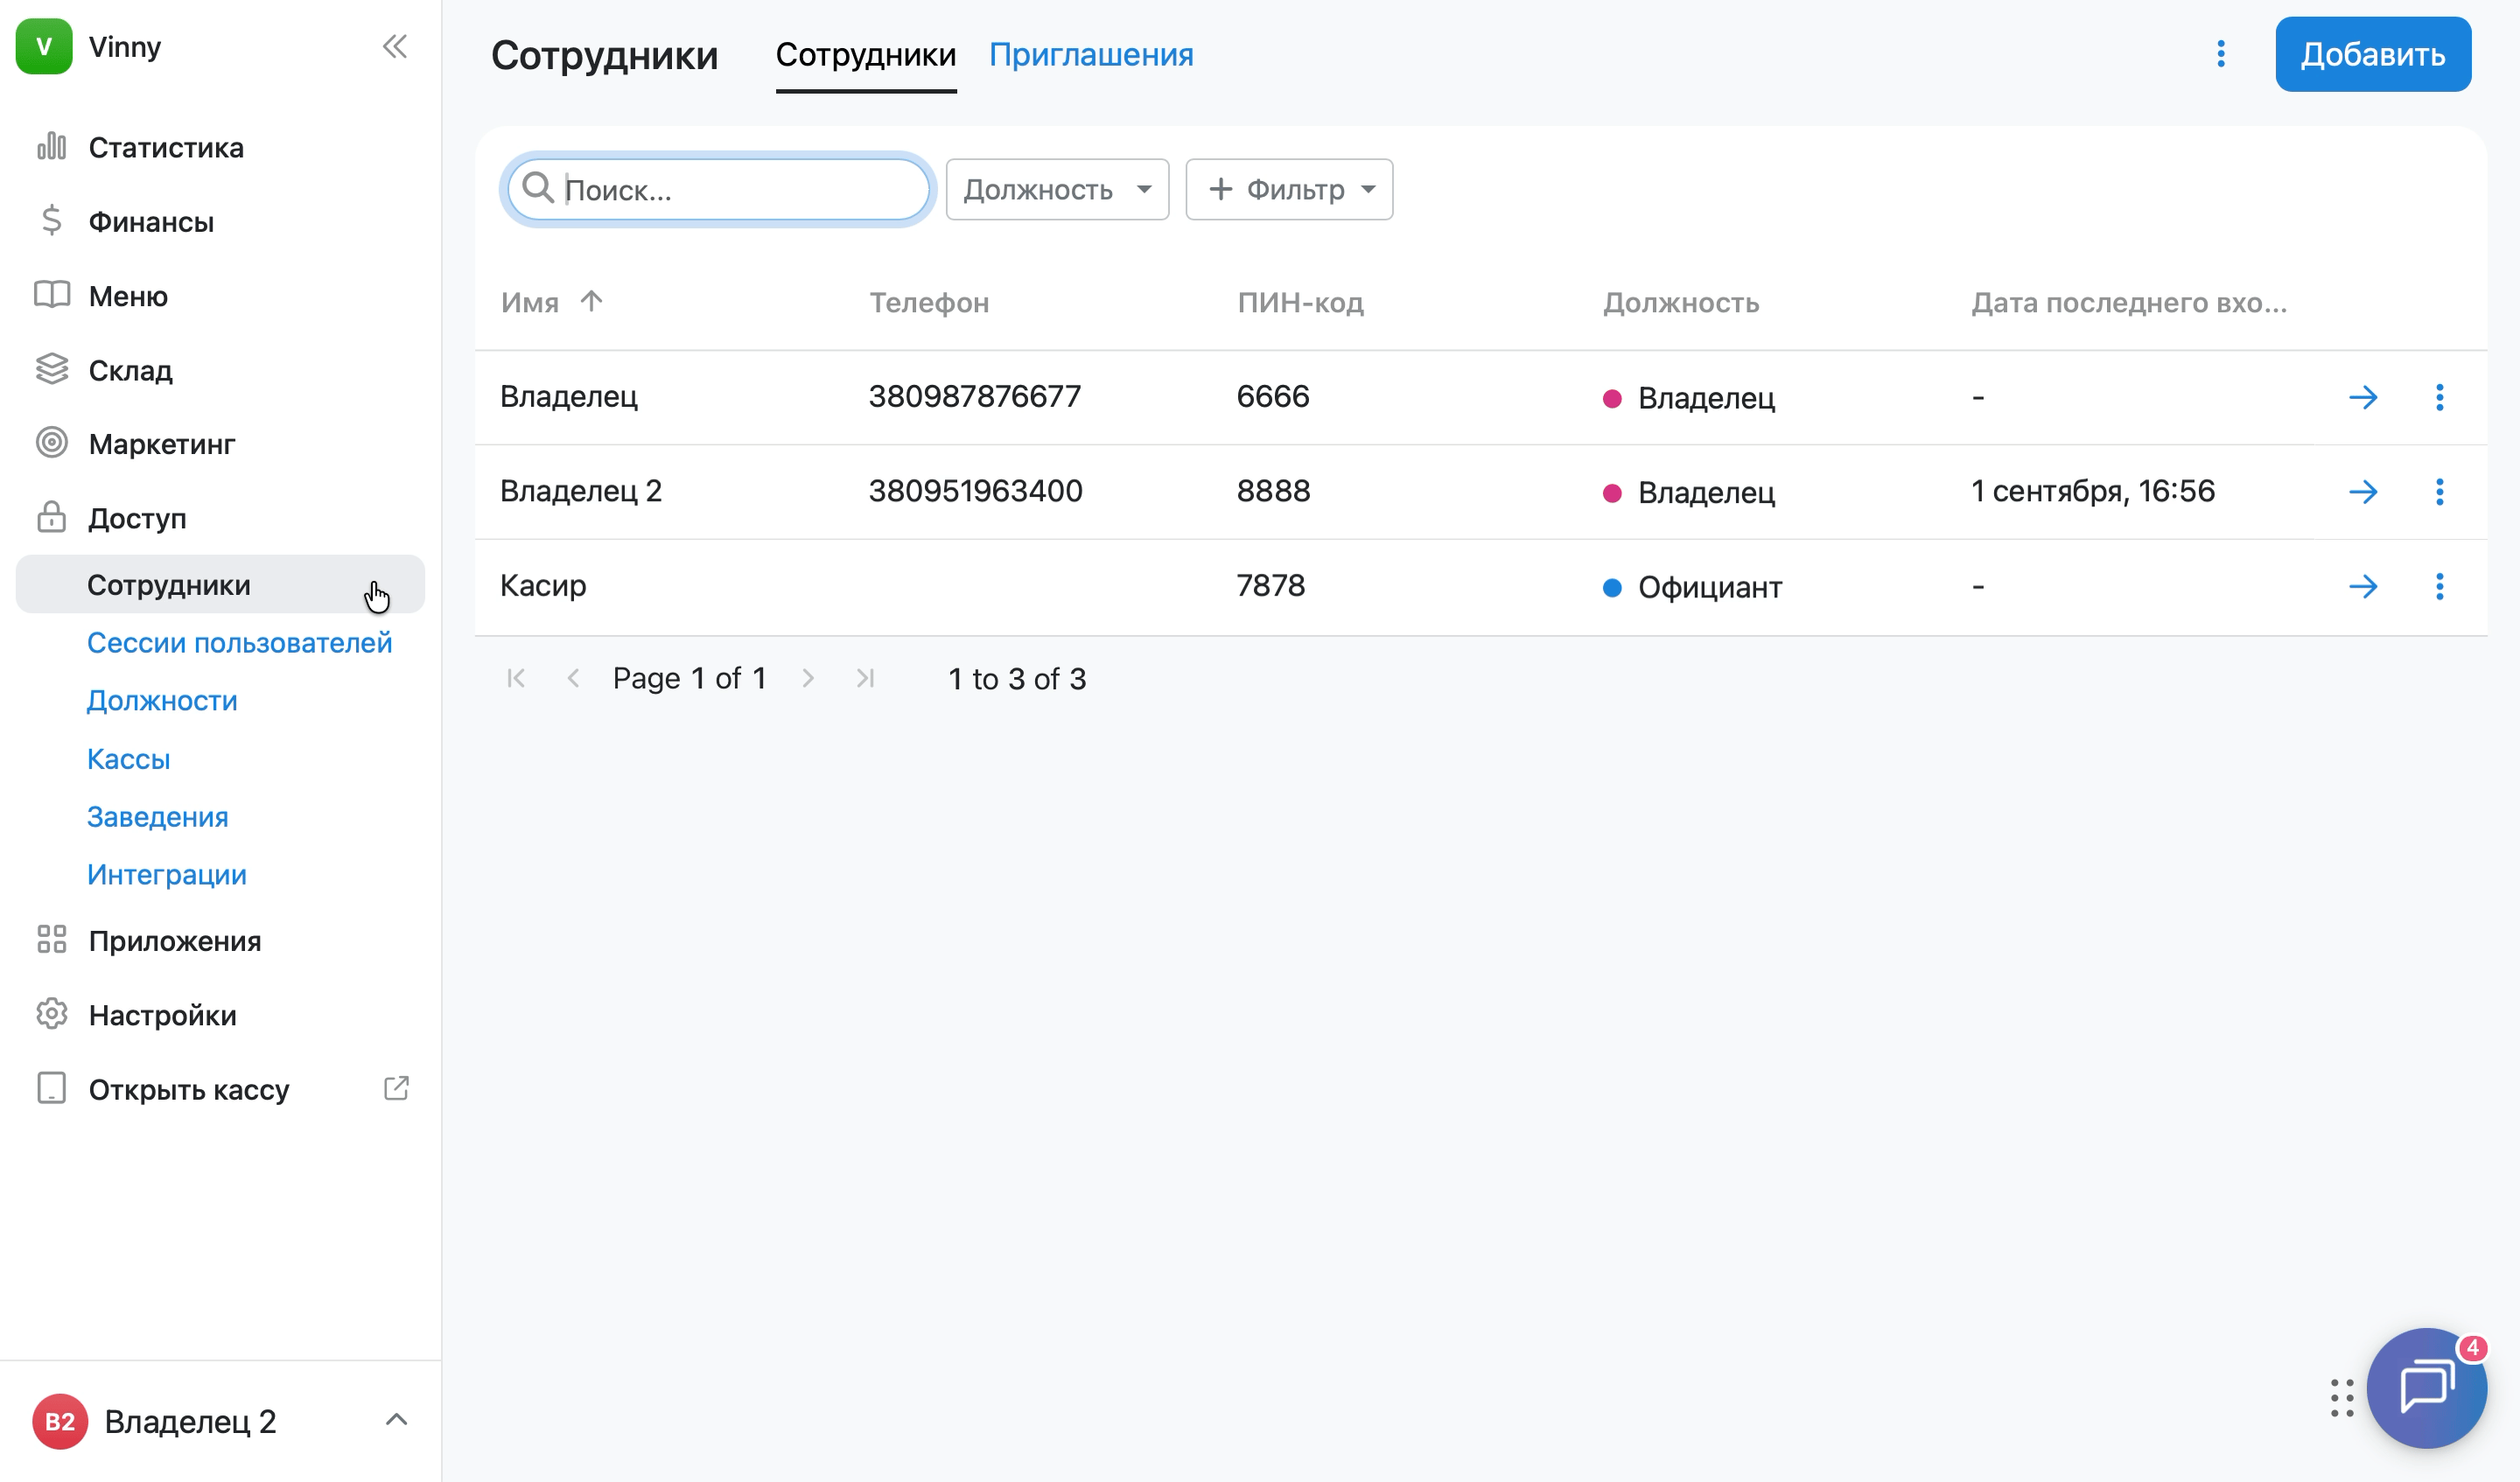2520x1482 pixels.
Task: Open Статистика section in sidebar
Action: 166,147
